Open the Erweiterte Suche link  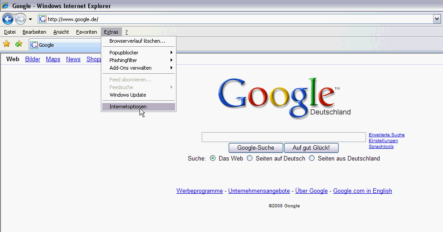pos(386,135)
